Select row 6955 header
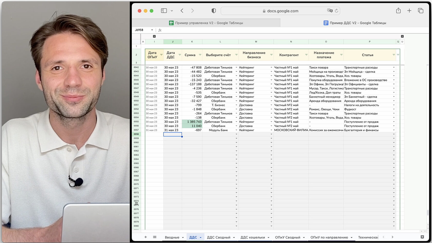 point(136,122)
